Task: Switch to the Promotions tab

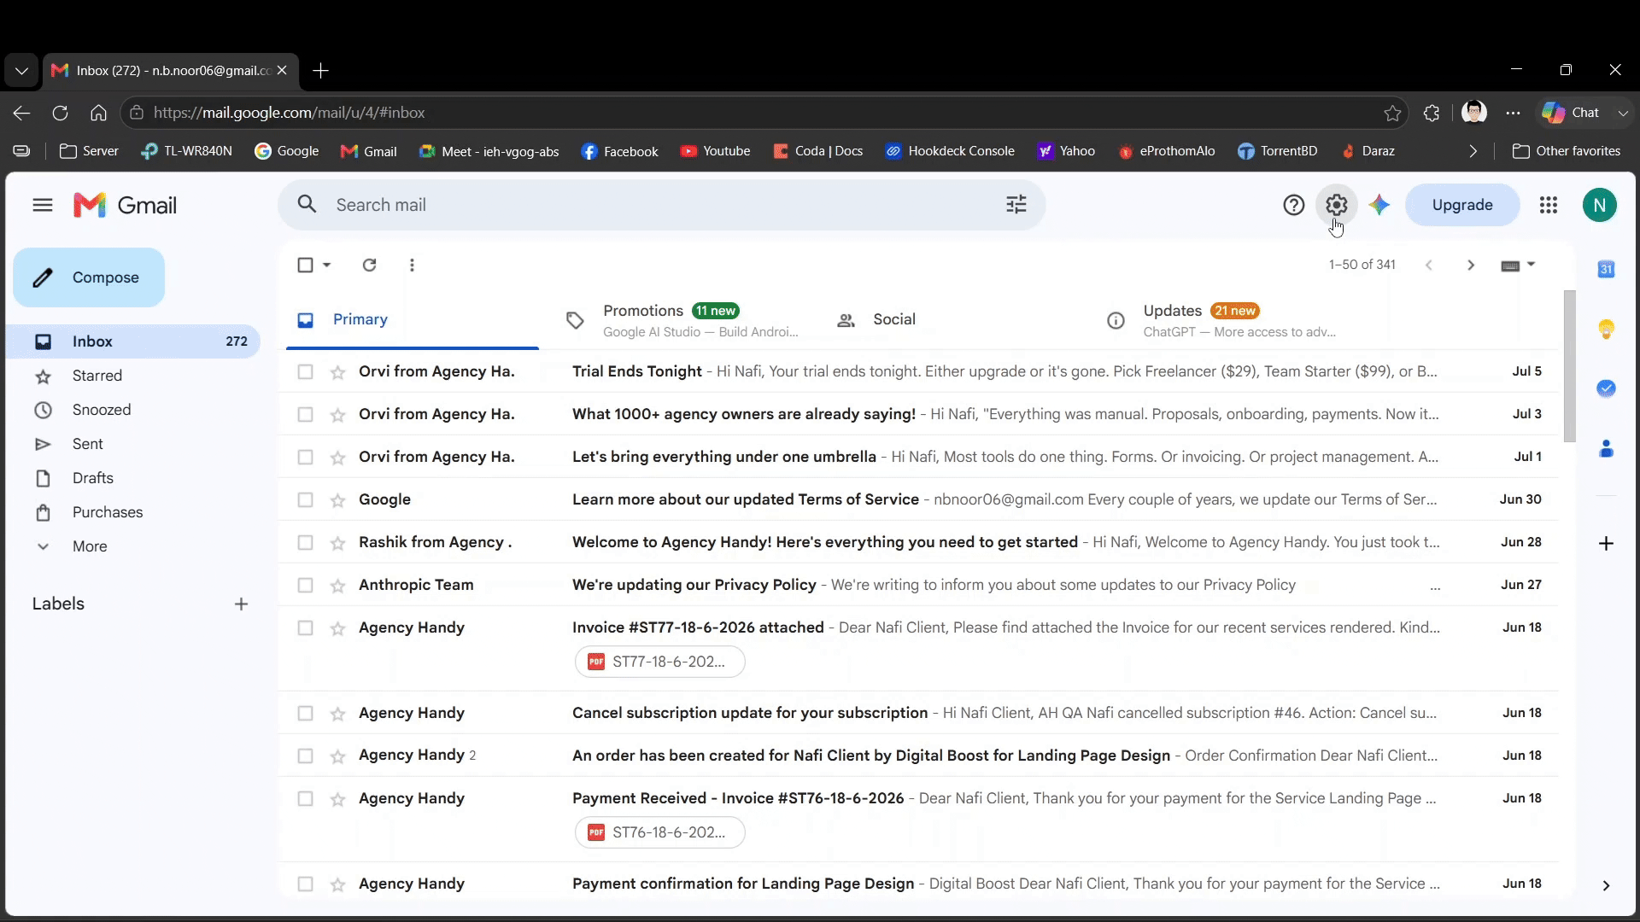Action: click(x=683, y=319)
